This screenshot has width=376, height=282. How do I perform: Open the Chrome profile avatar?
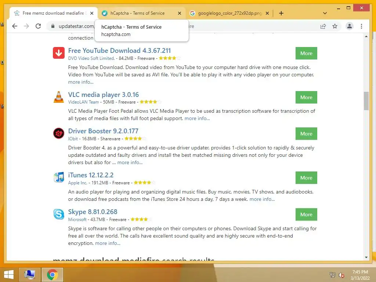click(350, 26)
